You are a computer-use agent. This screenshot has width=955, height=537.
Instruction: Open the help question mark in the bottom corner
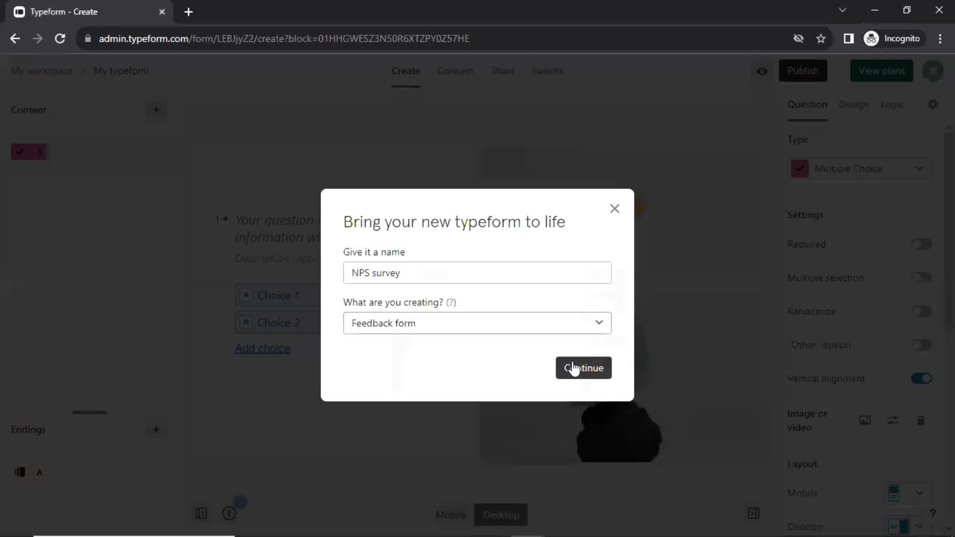pyautogui.click(x=933, y=513)
